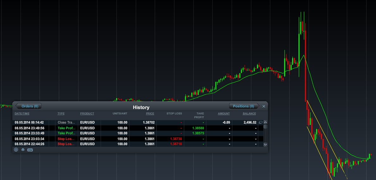Viewport: 376px width, 180px height.
Task: Go to Orders (0) panel
Action: 28,106
